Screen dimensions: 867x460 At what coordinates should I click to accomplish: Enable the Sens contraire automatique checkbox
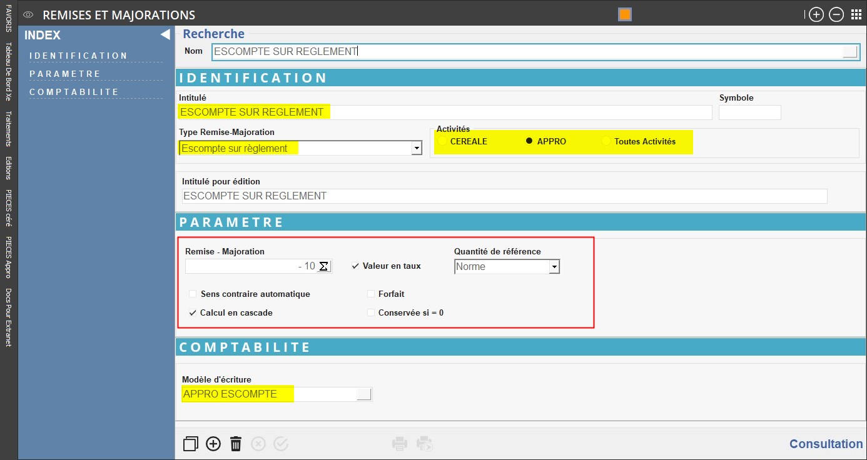(193, 294)
